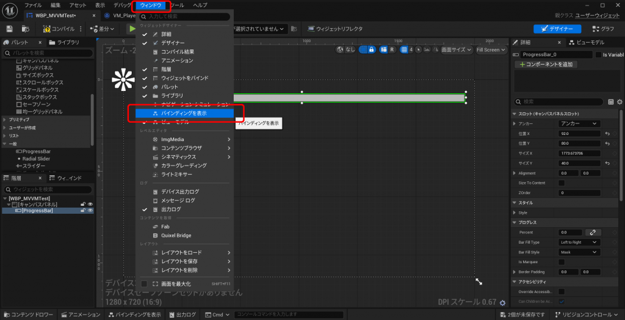Click the コンポーネントを追加 button
Viewport: 625px width, 320px height.
click(546, 64)
